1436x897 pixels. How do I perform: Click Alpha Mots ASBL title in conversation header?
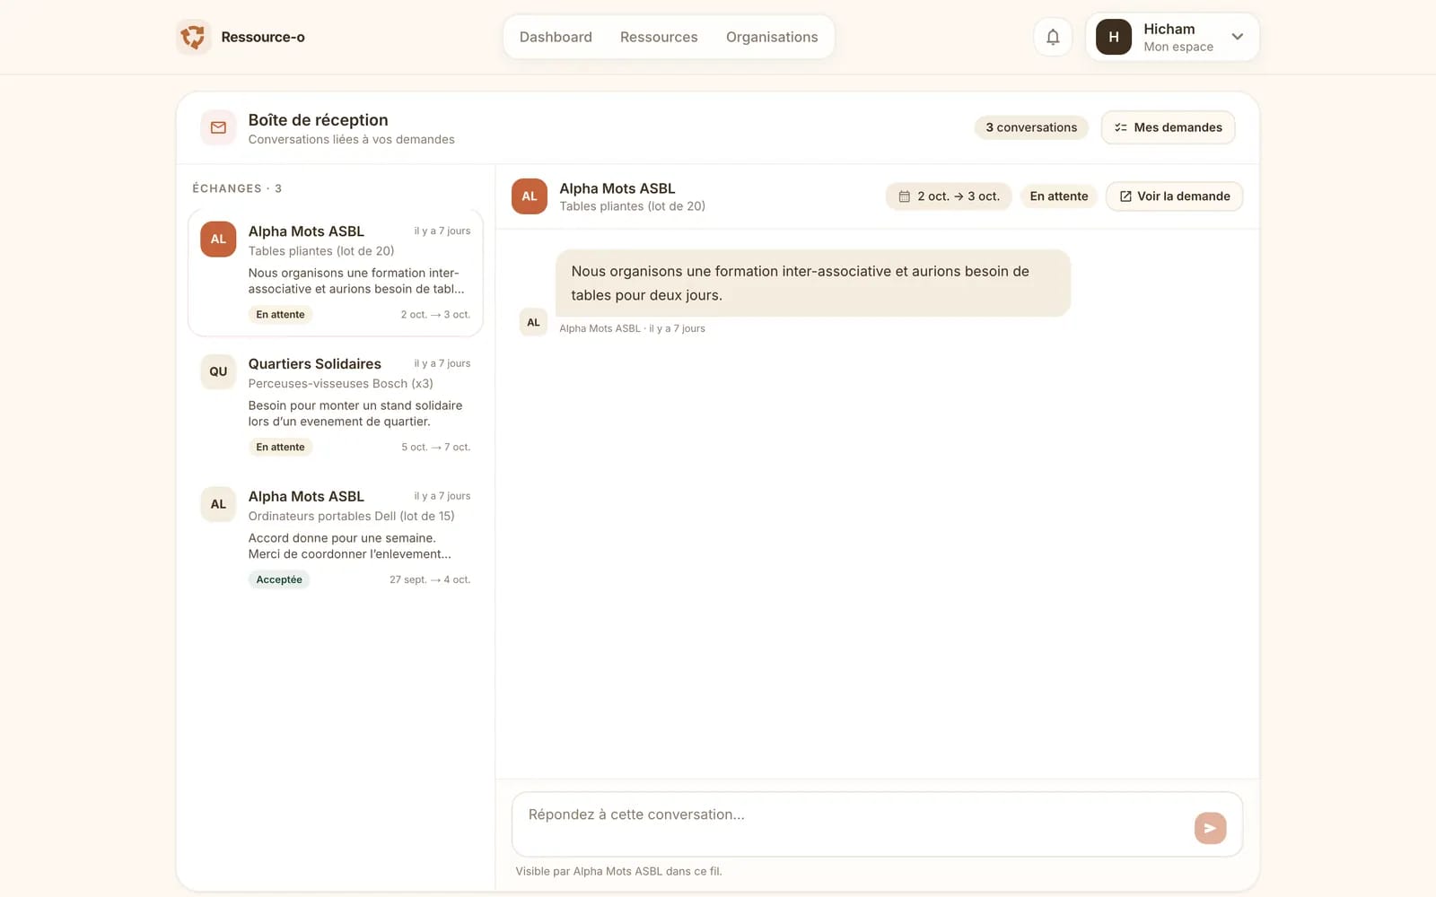617,188
